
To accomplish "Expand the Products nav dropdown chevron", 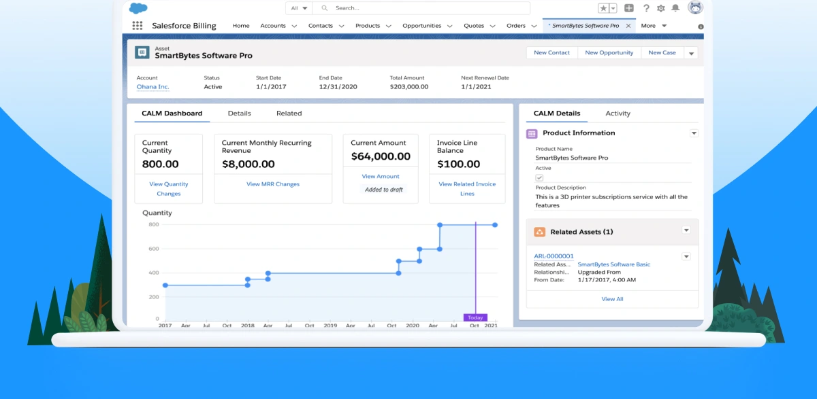I will click(389, 26).
